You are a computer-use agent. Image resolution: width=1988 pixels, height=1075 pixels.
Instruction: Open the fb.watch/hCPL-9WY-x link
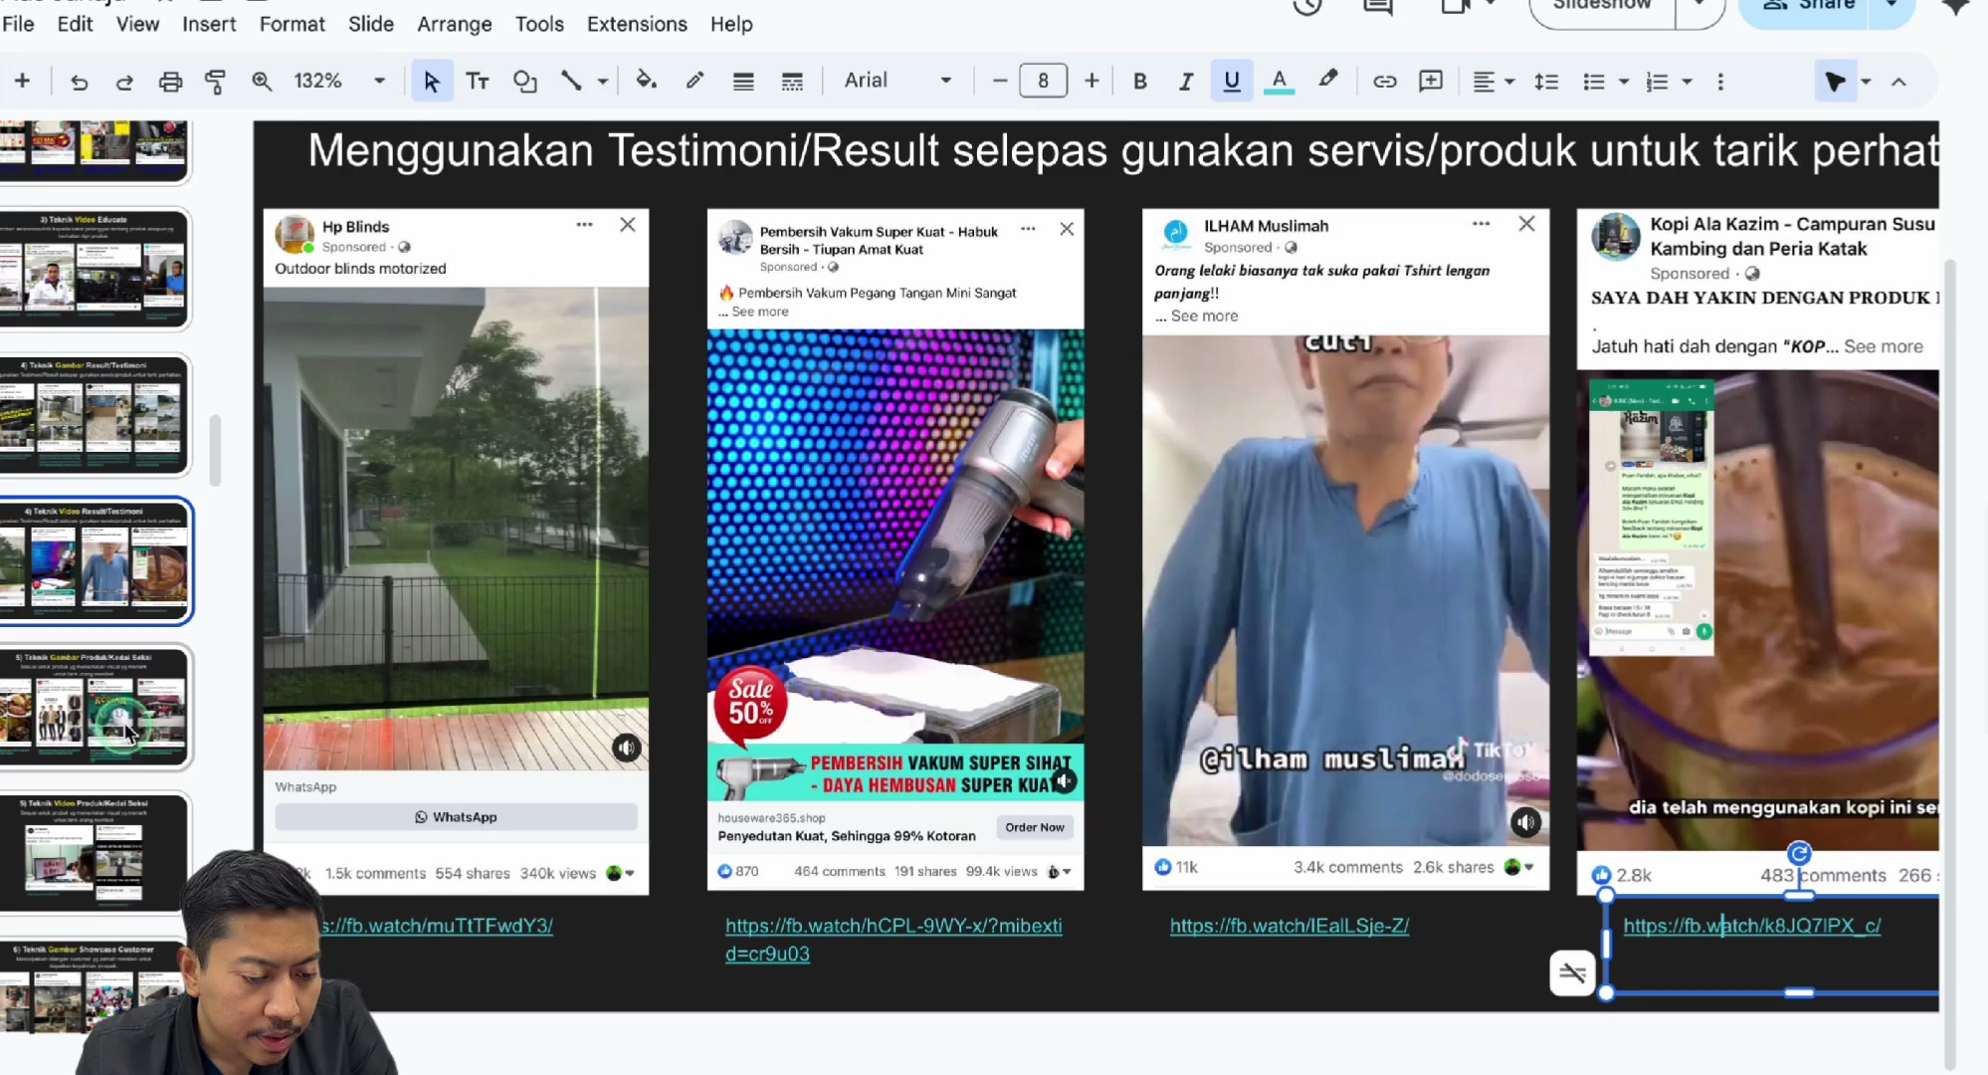coord(894,940)
